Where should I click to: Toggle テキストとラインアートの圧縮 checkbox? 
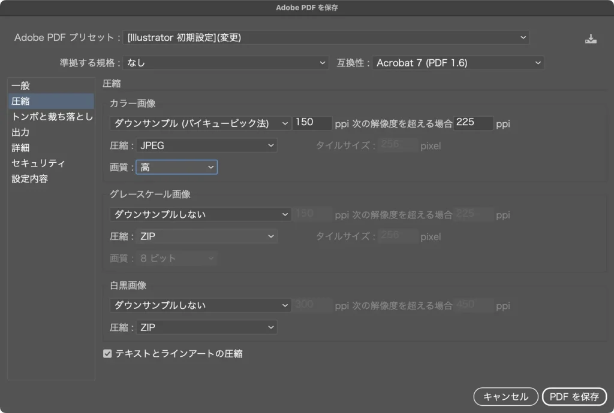(107, 354)
